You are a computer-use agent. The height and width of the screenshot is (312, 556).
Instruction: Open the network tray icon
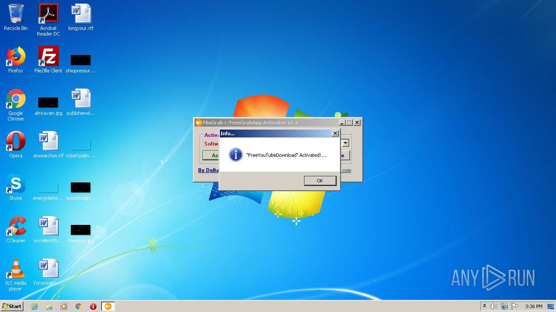click(x=504, y=306)
